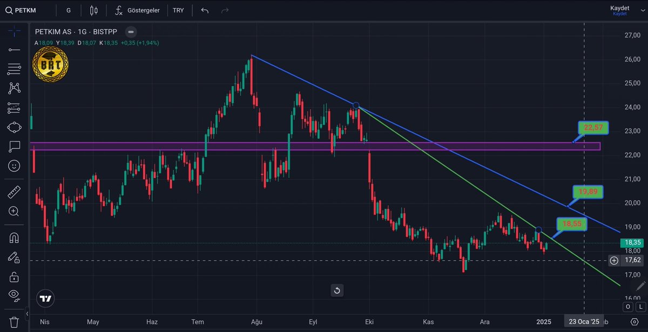648x332 pixels.
Task: Select the geometric shapes brush tool
Action: coord(14,127)
